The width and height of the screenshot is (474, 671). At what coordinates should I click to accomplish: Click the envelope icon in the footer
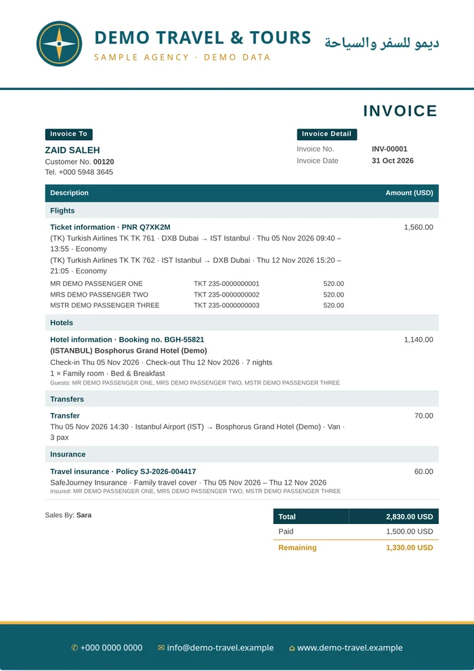(161, 648)
